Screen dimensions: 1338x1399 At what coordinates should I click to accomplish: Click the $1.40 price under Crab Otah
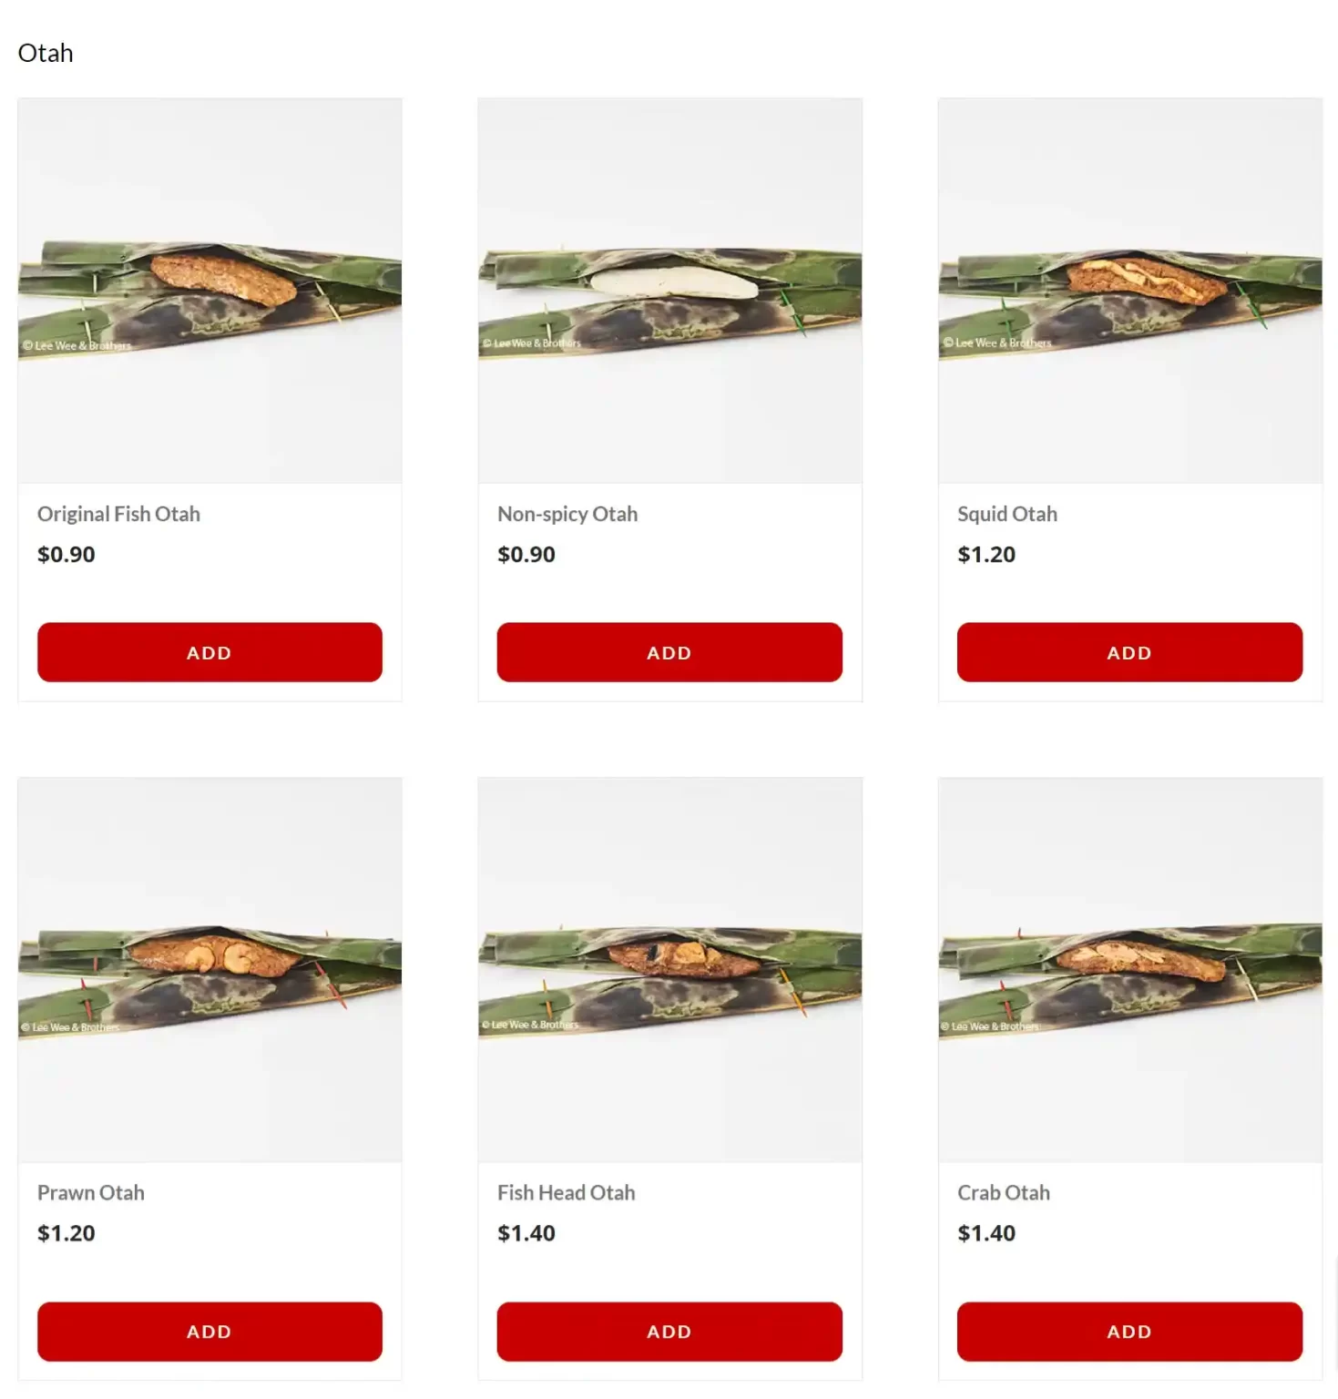coord(986,1233)
